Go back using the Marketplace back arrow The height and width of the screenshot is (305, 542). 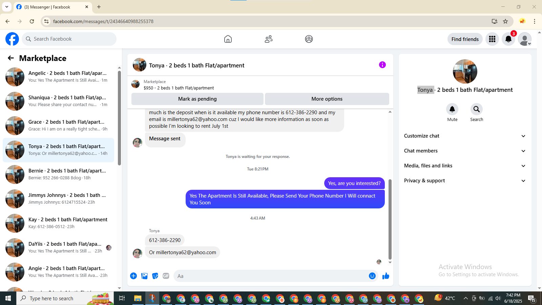(x=11, y=58)
